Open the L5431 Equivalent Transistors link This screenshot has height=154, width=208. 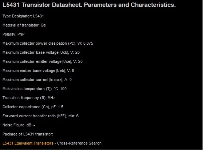28,143
